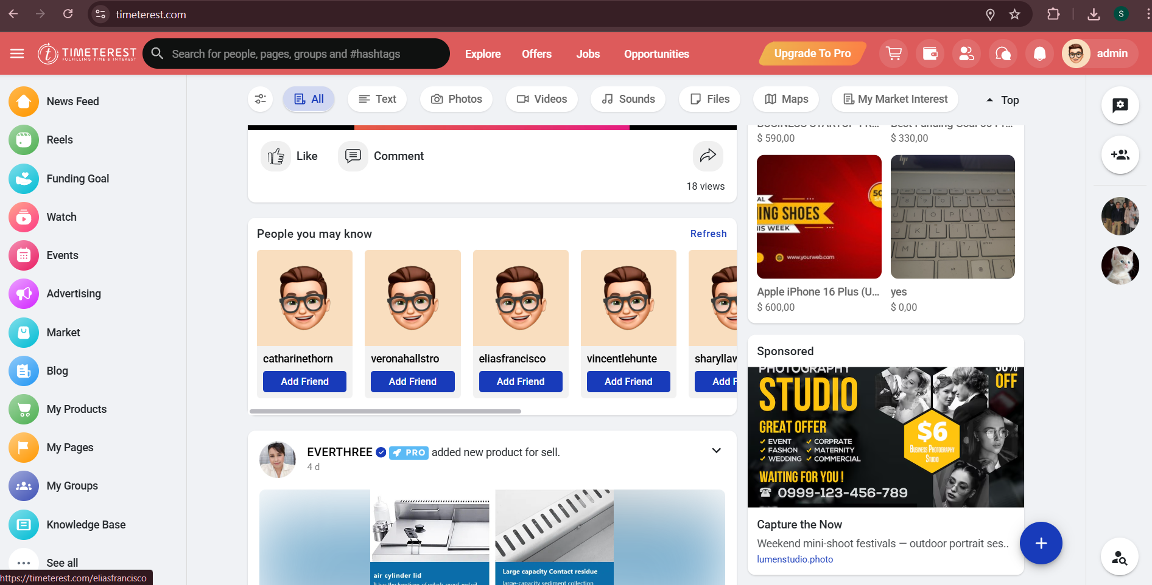This screenshot has height=585, width=1152.
Task: Open browser extensions puzzle icon
Action: click(x=1053, y=14)
